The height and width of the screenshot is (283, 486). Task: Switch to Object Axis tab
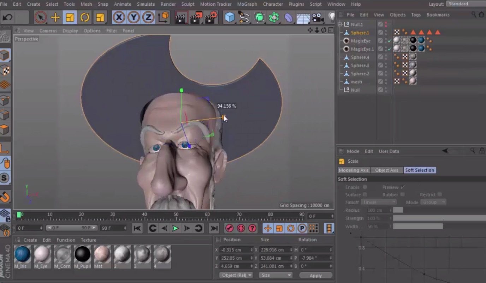[x=387, y=170]
